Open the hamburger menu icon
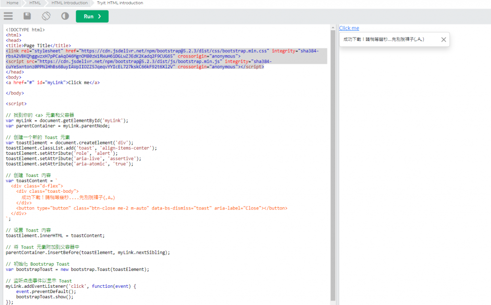Screen dimensions: 491x305 [x=9, y=16]
